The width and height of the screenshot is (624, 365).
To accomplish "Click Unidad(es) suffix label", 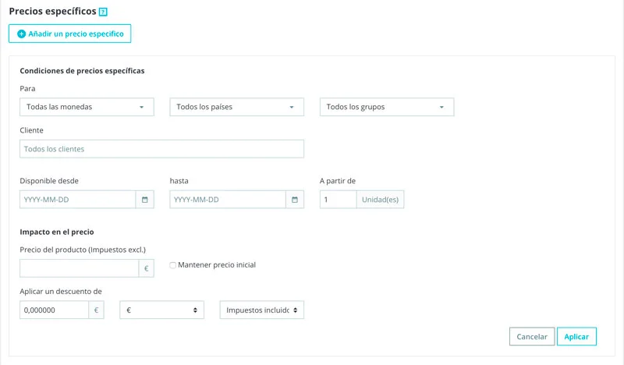I will [380, 200].
